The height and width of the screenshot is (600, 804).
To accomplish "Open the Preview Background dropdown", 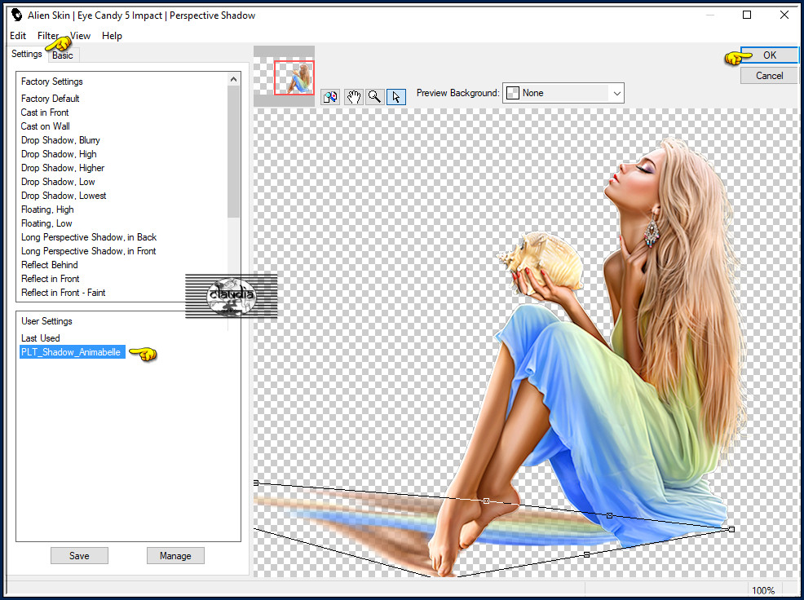I will pyautogui.click(x=563, y=93).
